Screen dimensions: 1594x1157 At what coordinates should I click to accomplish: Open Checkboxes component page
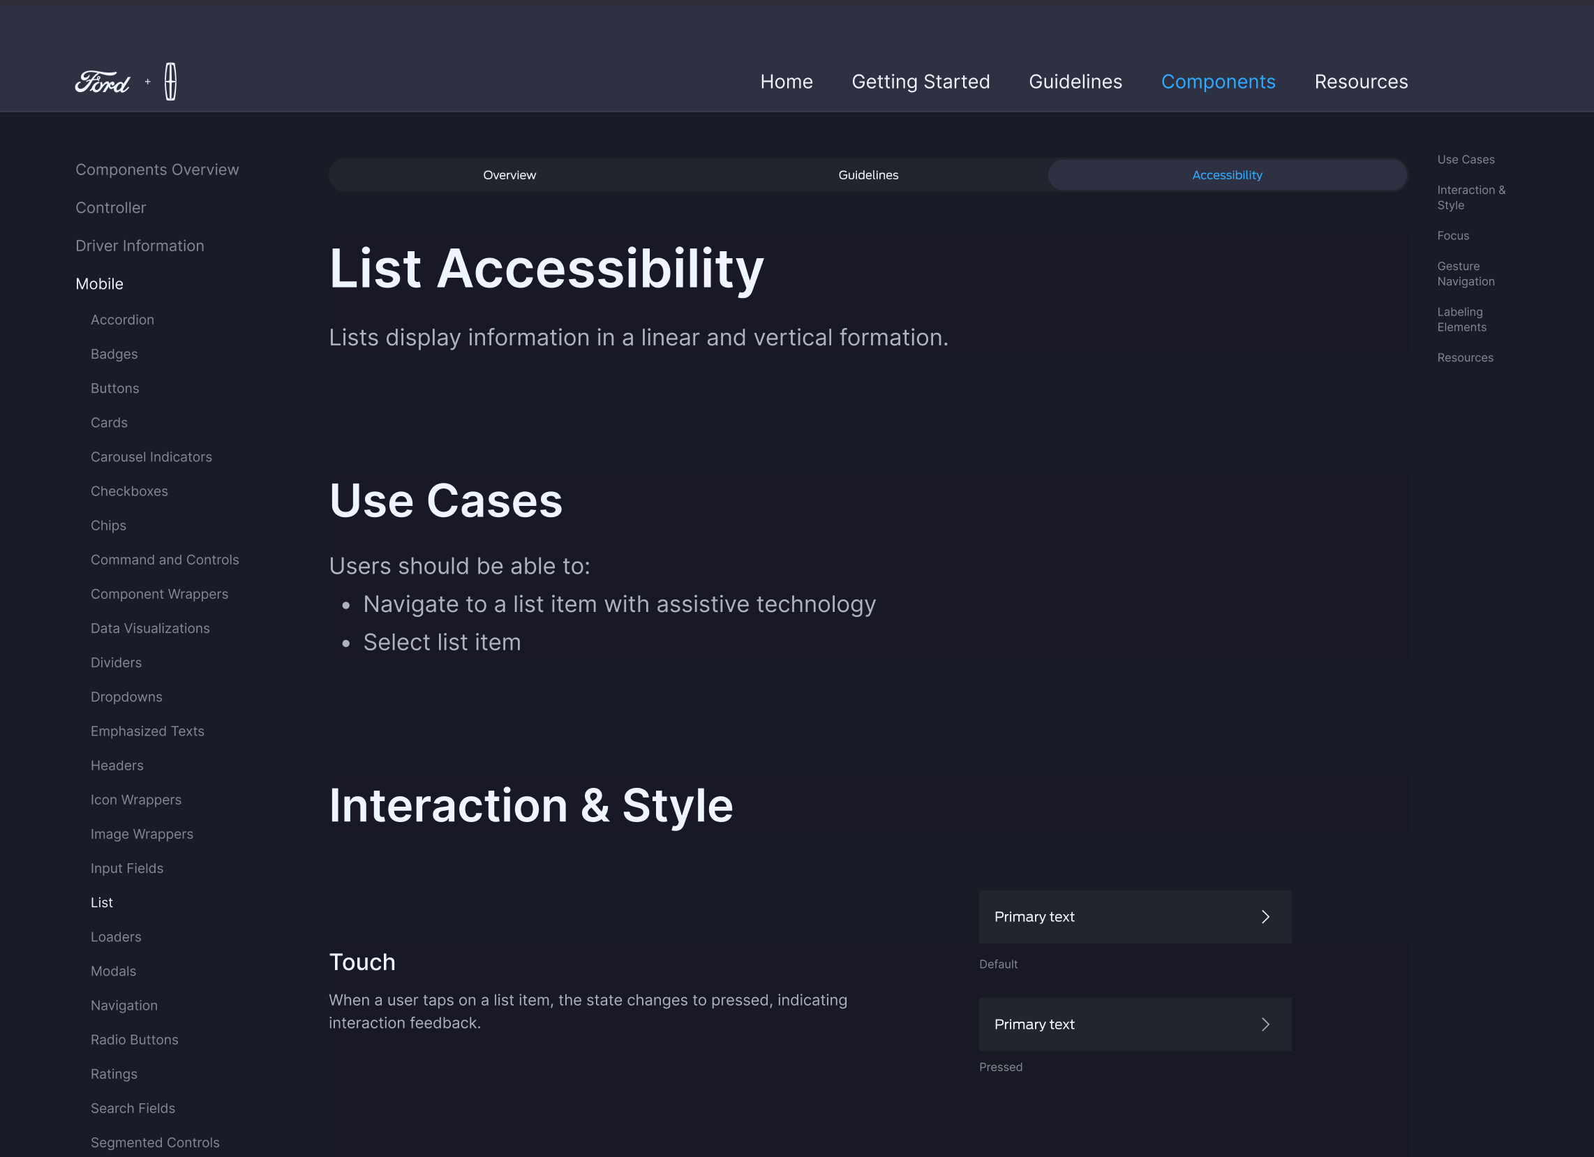[129, 491]
